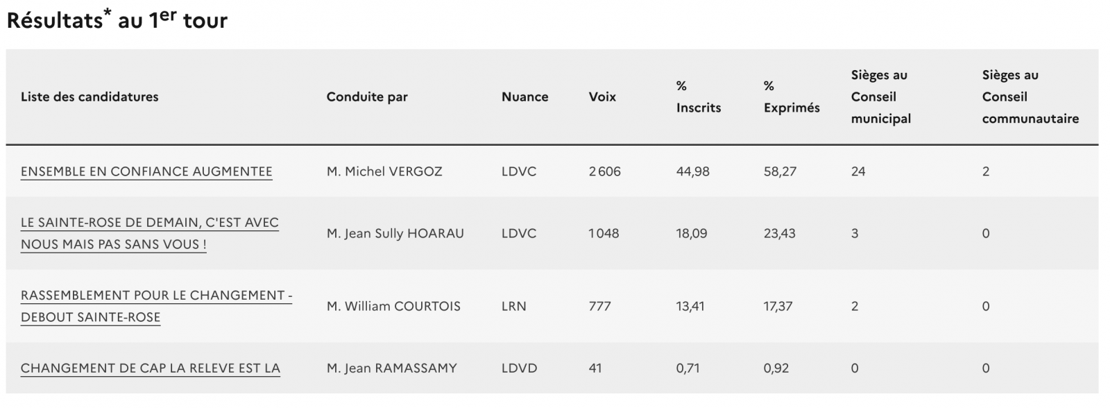
Task: Select the M. Jean Sully HOARAU cell
Action: [x=395, y=234]
